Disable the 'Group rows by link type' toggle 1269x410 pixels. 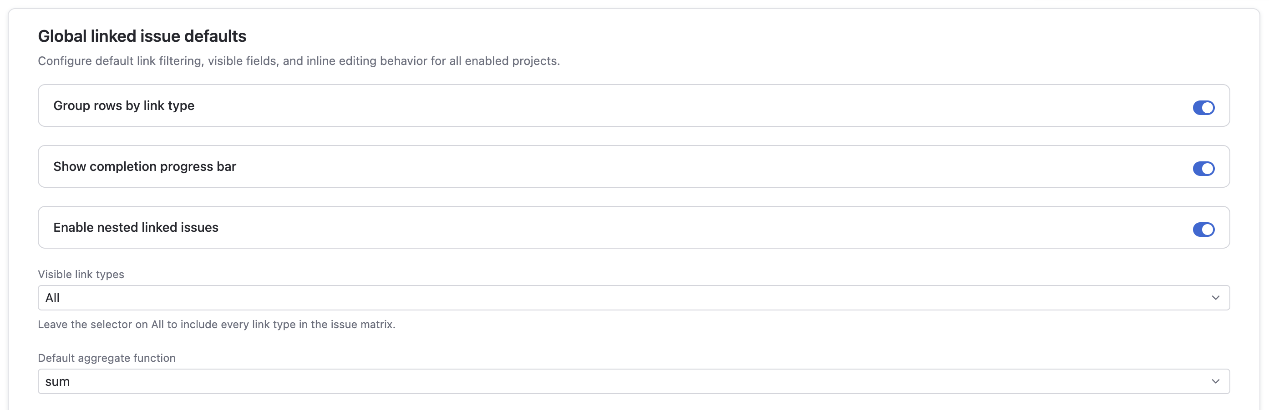[1203, 107]
